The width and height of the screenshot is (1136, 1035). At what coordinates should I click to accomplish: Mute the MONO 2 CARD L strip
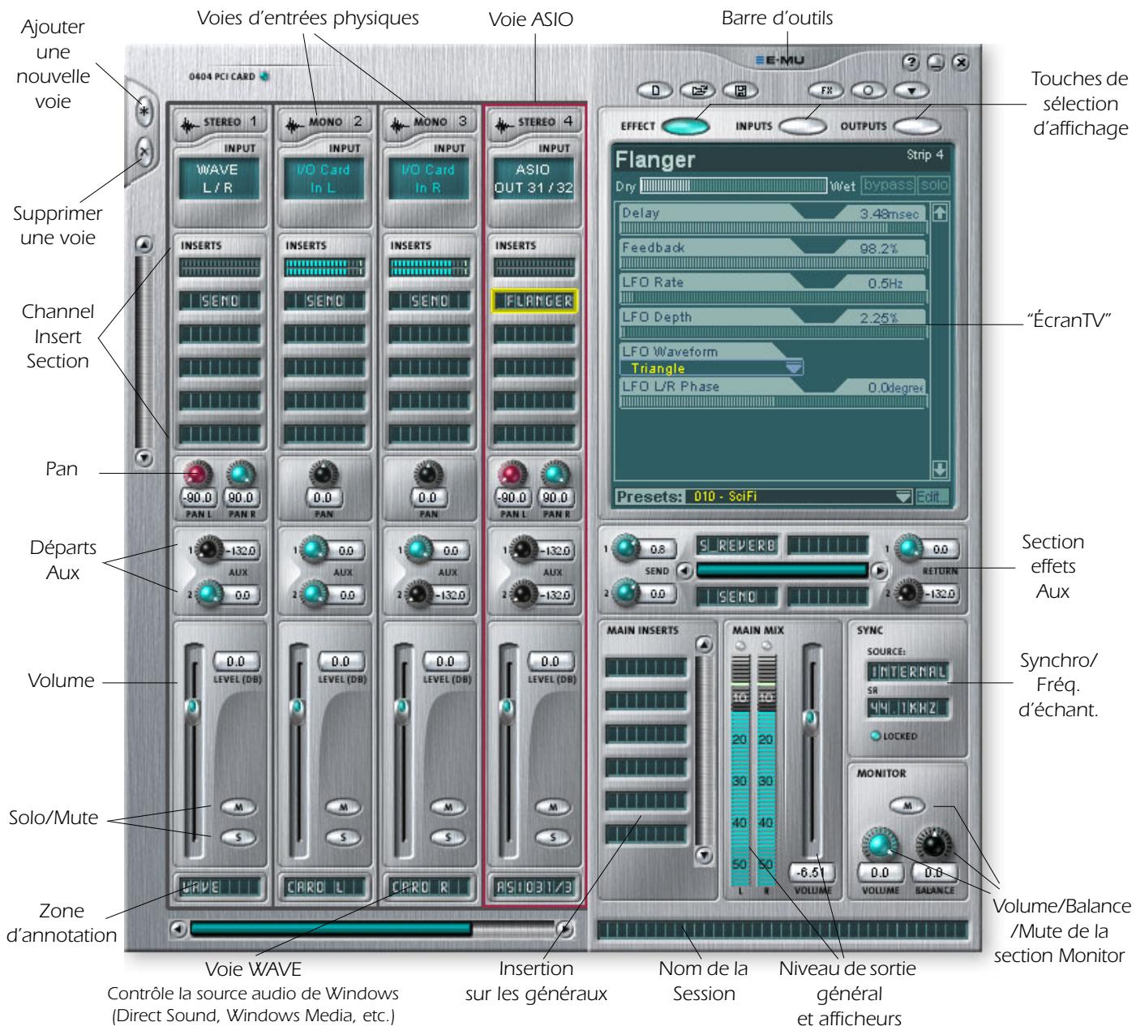[x=343, y=807]
